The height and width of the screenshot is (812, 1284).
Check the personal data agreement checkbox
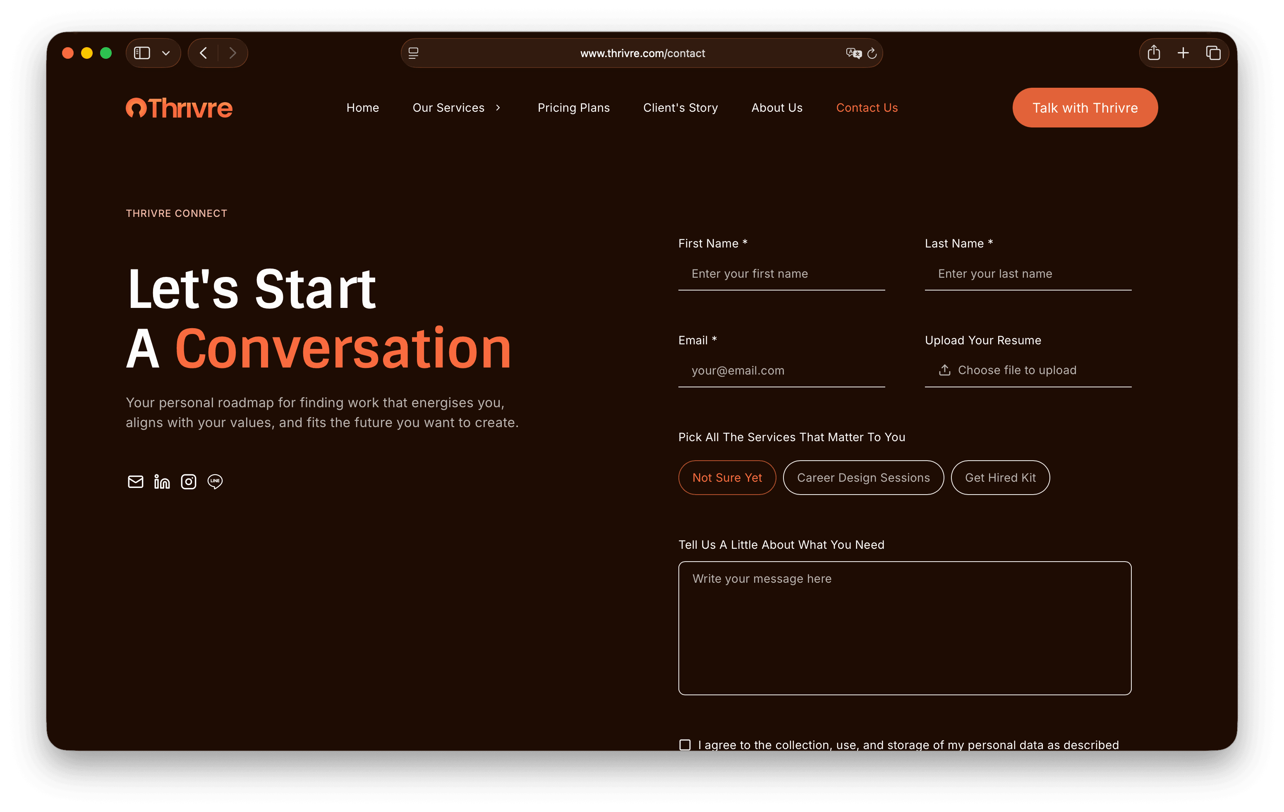tap(685, 745)
